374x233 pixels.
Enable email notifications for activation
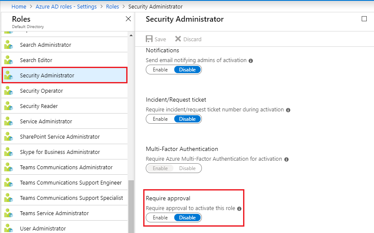point(160,70)
